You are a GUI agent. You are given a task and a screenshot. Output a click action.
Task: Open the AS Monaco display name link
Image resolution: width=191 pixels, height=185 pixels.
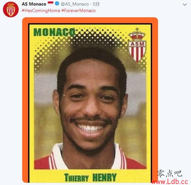click(x=34, y=4)
